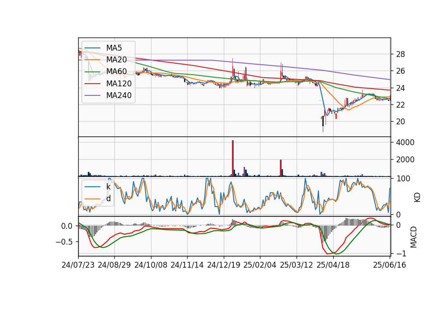Click the 25/03/12 date tick label

click(297, 265)
